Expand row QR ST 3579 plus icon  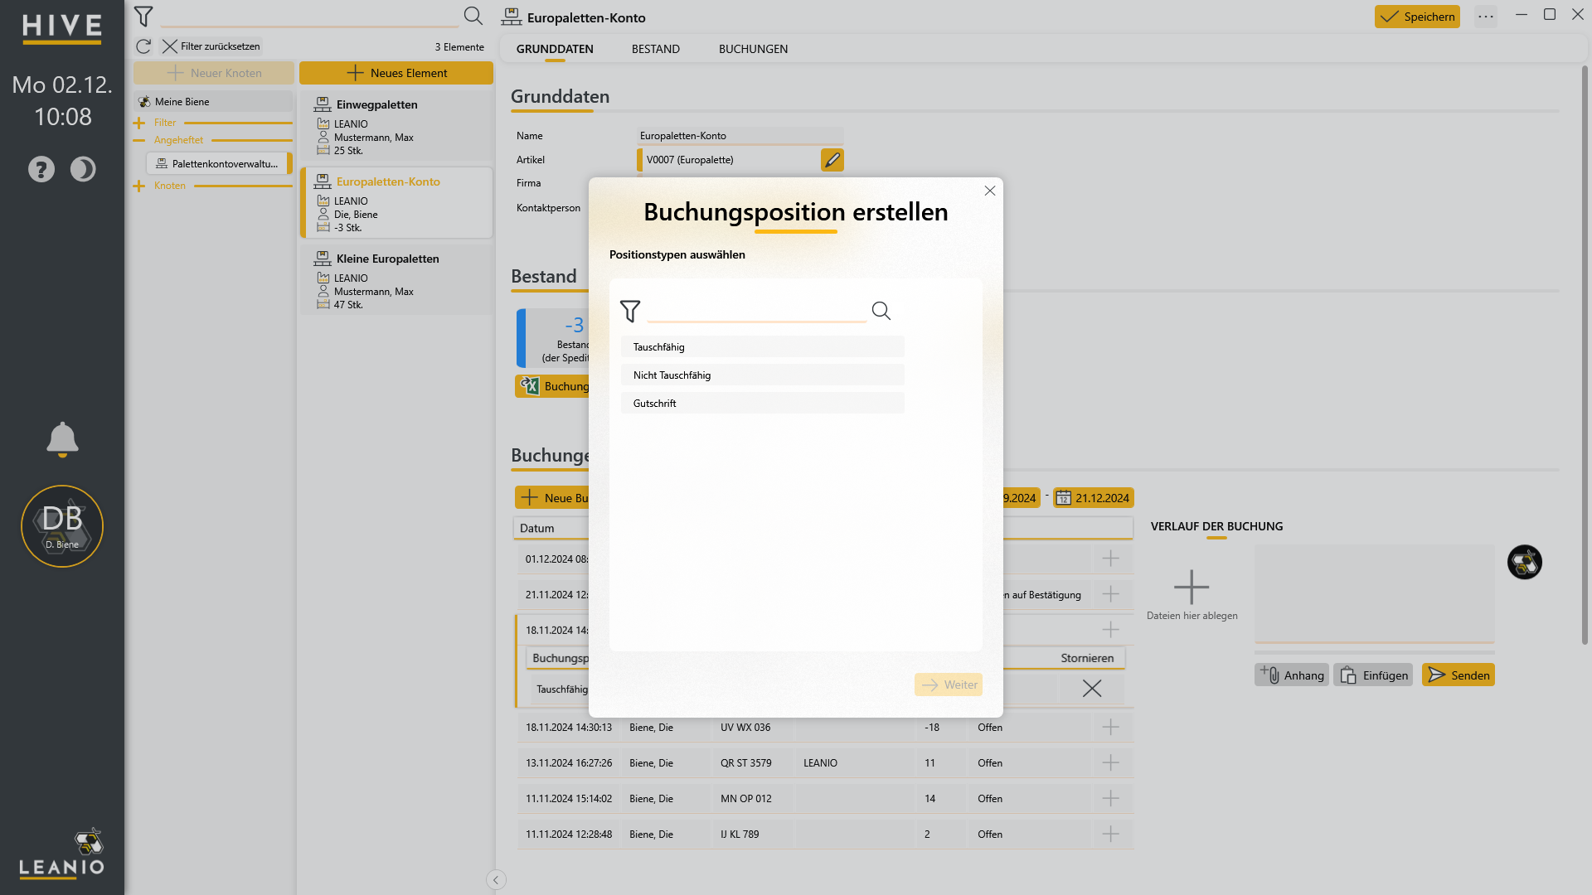pos(1111,762)
